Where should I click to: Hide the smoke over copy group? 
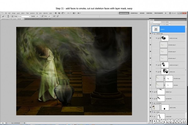click(x=150, y=38)
